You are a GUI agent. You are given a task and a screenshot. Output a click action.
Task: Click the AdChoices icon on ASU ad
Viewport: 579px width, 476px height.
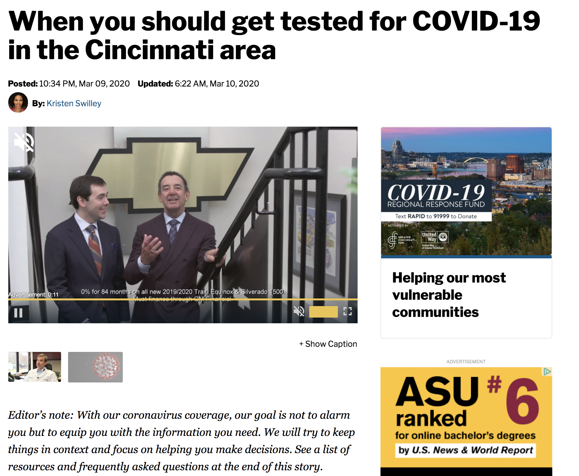point(547,371)
